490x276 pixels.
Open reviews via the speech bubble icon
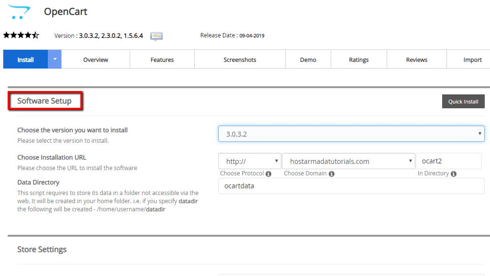(x=156, y=35)
